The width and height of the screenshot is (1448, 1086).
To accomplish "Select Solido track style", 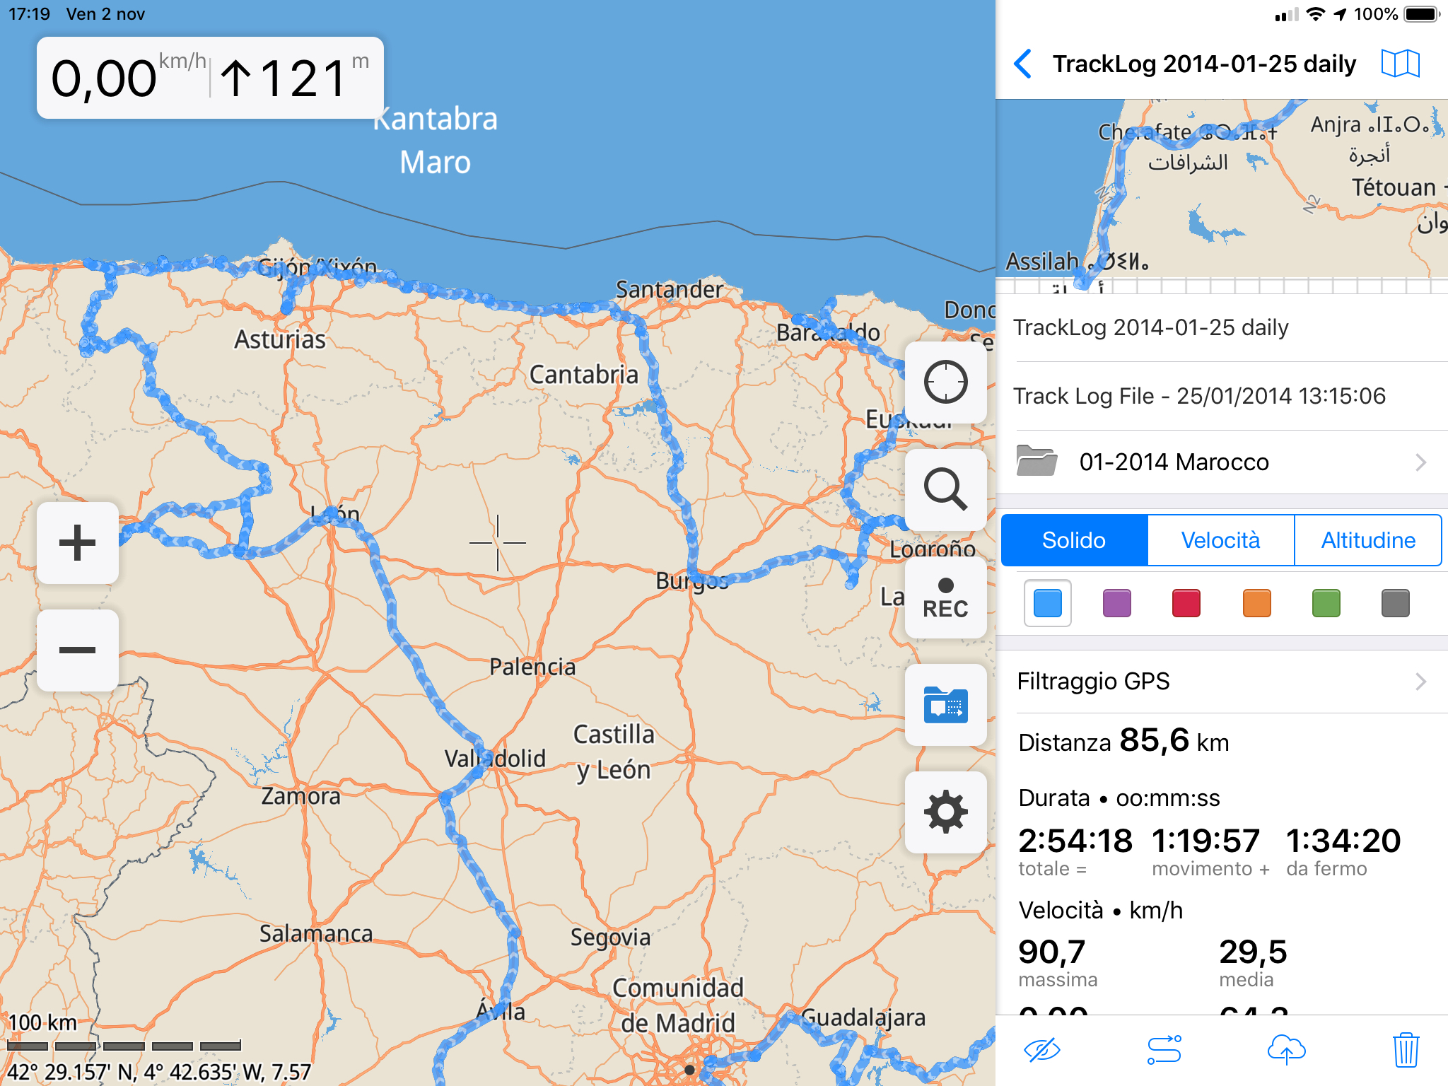I will [x=1073, y=540].
